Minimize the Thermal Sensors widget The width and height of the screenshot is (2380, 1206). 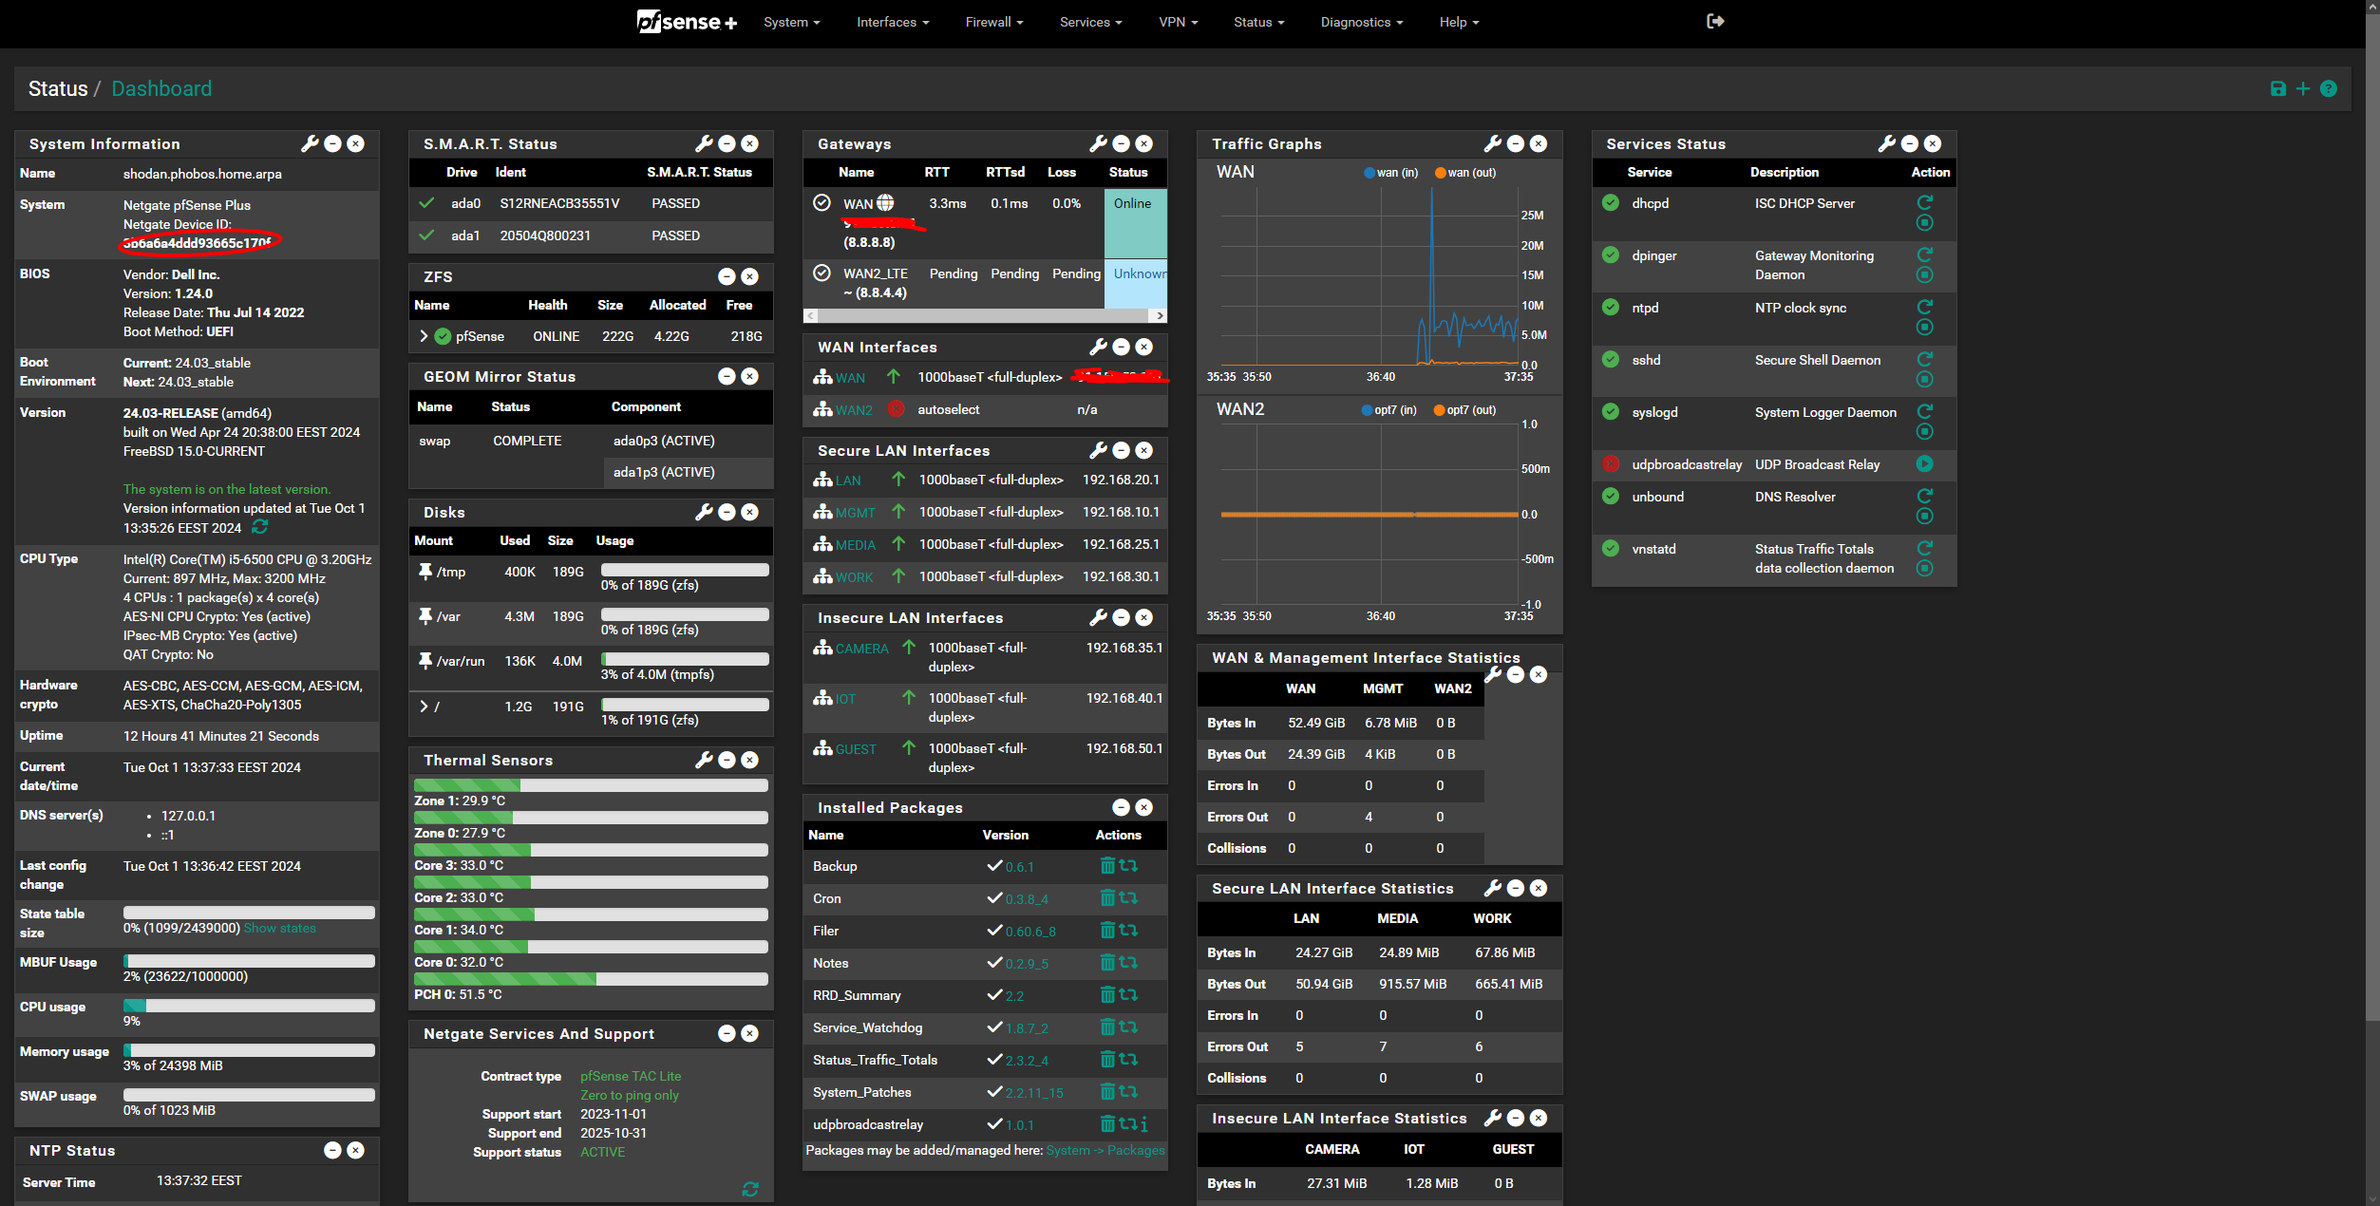coord(727,760)
